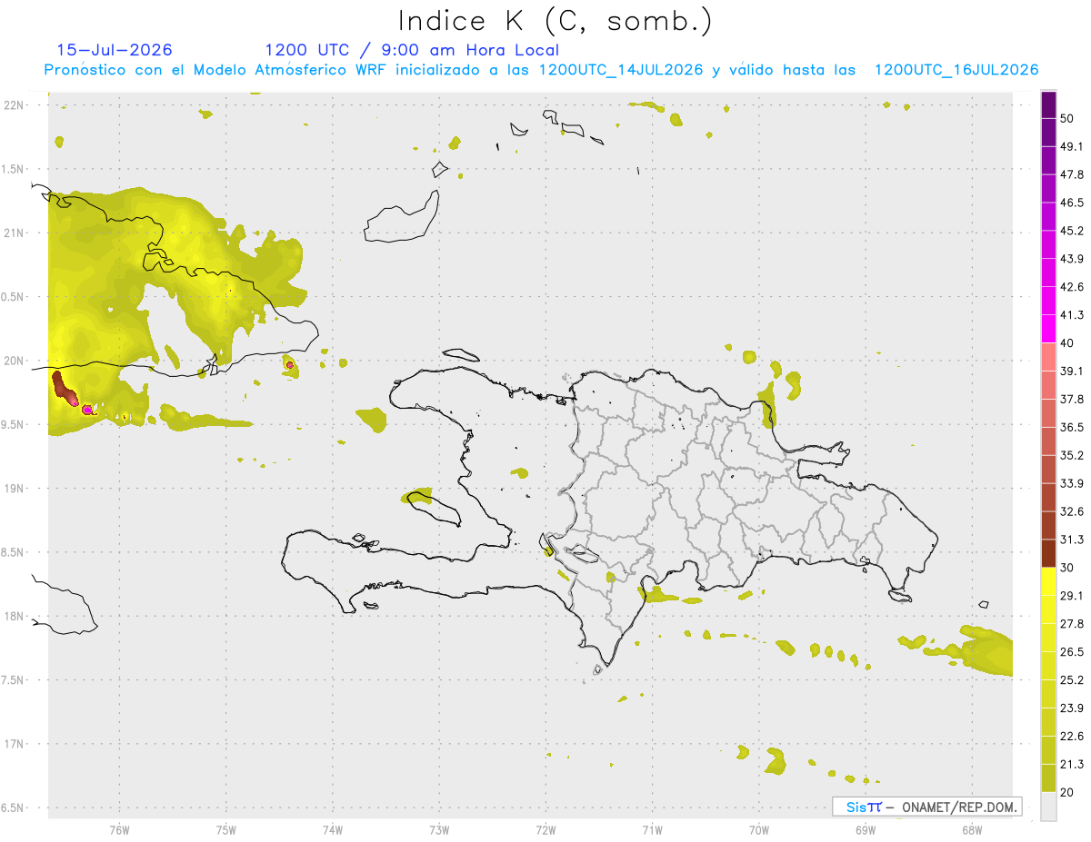The height and width of the screenshot is (842, 1091).
Task: Click the "18N" latitude label
Action: tap(14, 617)
